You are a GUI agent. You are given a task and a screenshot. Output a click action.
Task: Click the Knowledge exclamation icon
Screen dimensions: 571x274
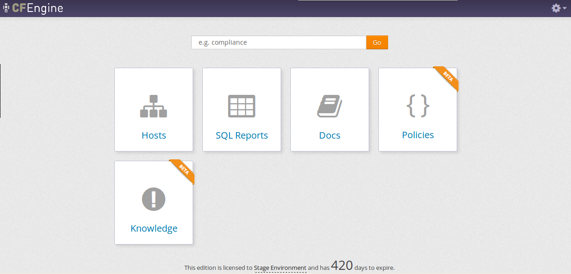click(x=153, y=199)
